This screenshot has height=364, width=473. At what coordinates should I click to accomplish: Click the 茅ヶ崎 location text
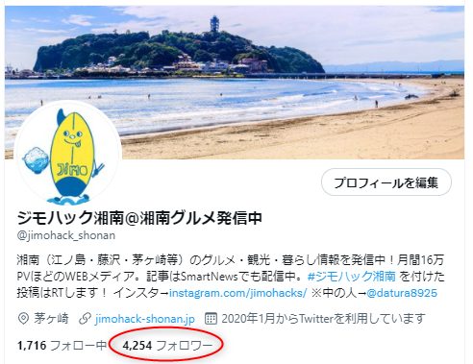(x=51, y=319)
